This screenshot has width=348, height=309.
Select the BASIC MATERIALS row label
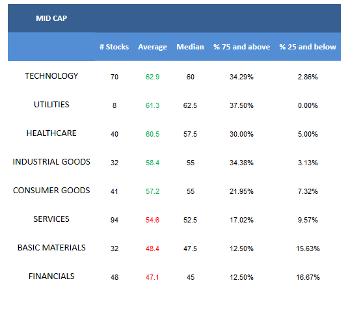51,248
